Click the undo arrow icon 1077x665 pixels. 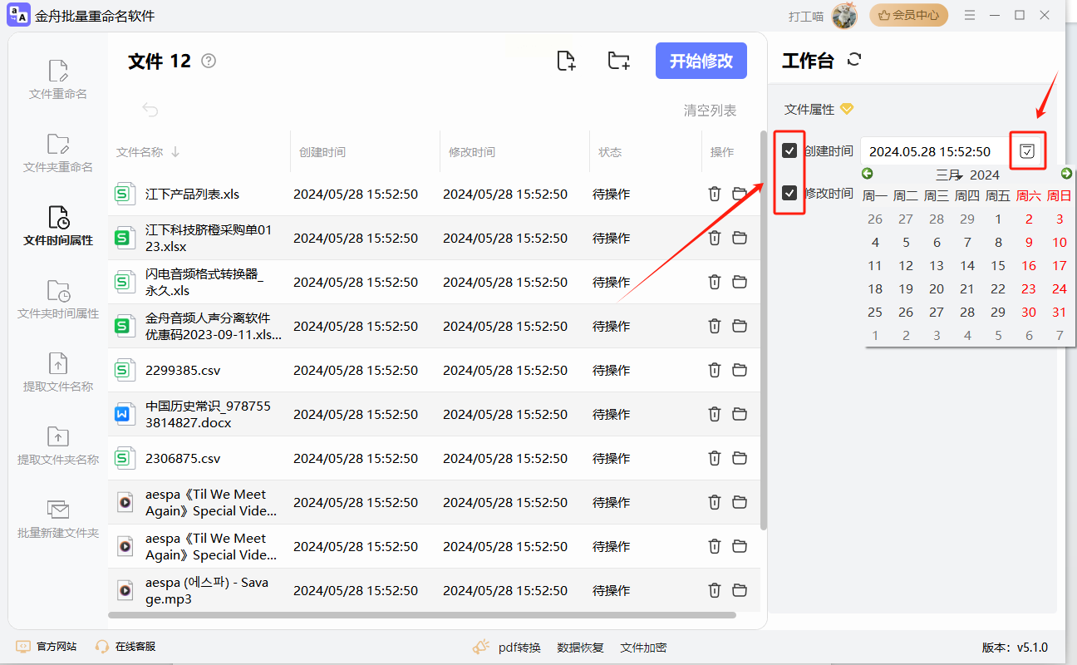point(150,110)
